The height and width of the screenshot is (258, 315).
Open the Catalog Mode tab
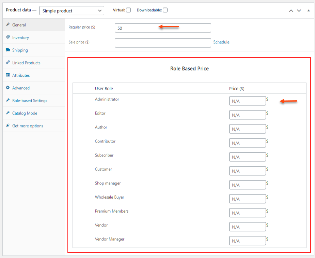click(34, 113)
